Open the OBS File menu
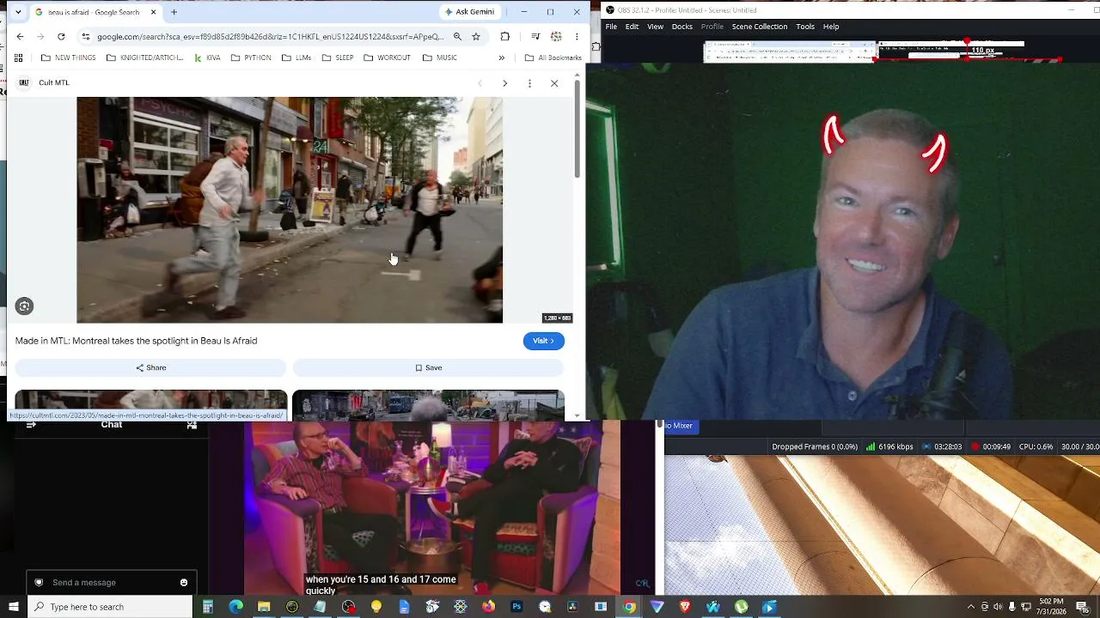Screen dimensions: 1100x618 [x=611, y=27]
